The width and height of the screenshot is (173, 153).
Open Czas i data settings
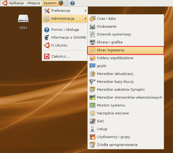tap(106, 19)
